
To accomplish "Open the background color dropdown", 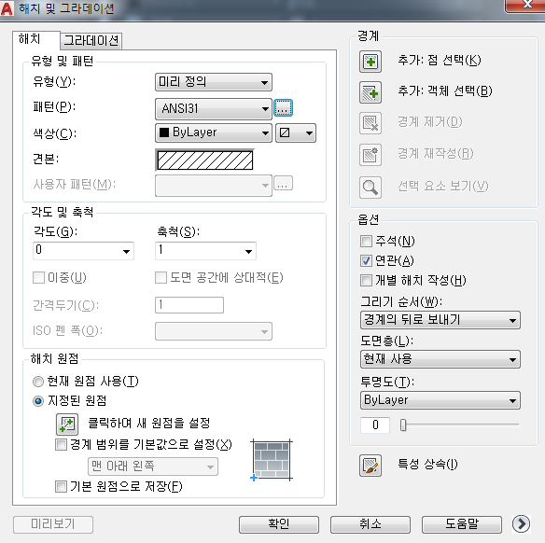I will 296,133.
